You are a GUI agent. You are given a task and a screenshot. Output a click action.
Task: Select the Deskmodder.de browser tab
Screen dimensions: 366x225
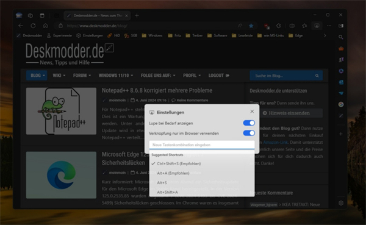pyautogui.click(x=97, y=15)
